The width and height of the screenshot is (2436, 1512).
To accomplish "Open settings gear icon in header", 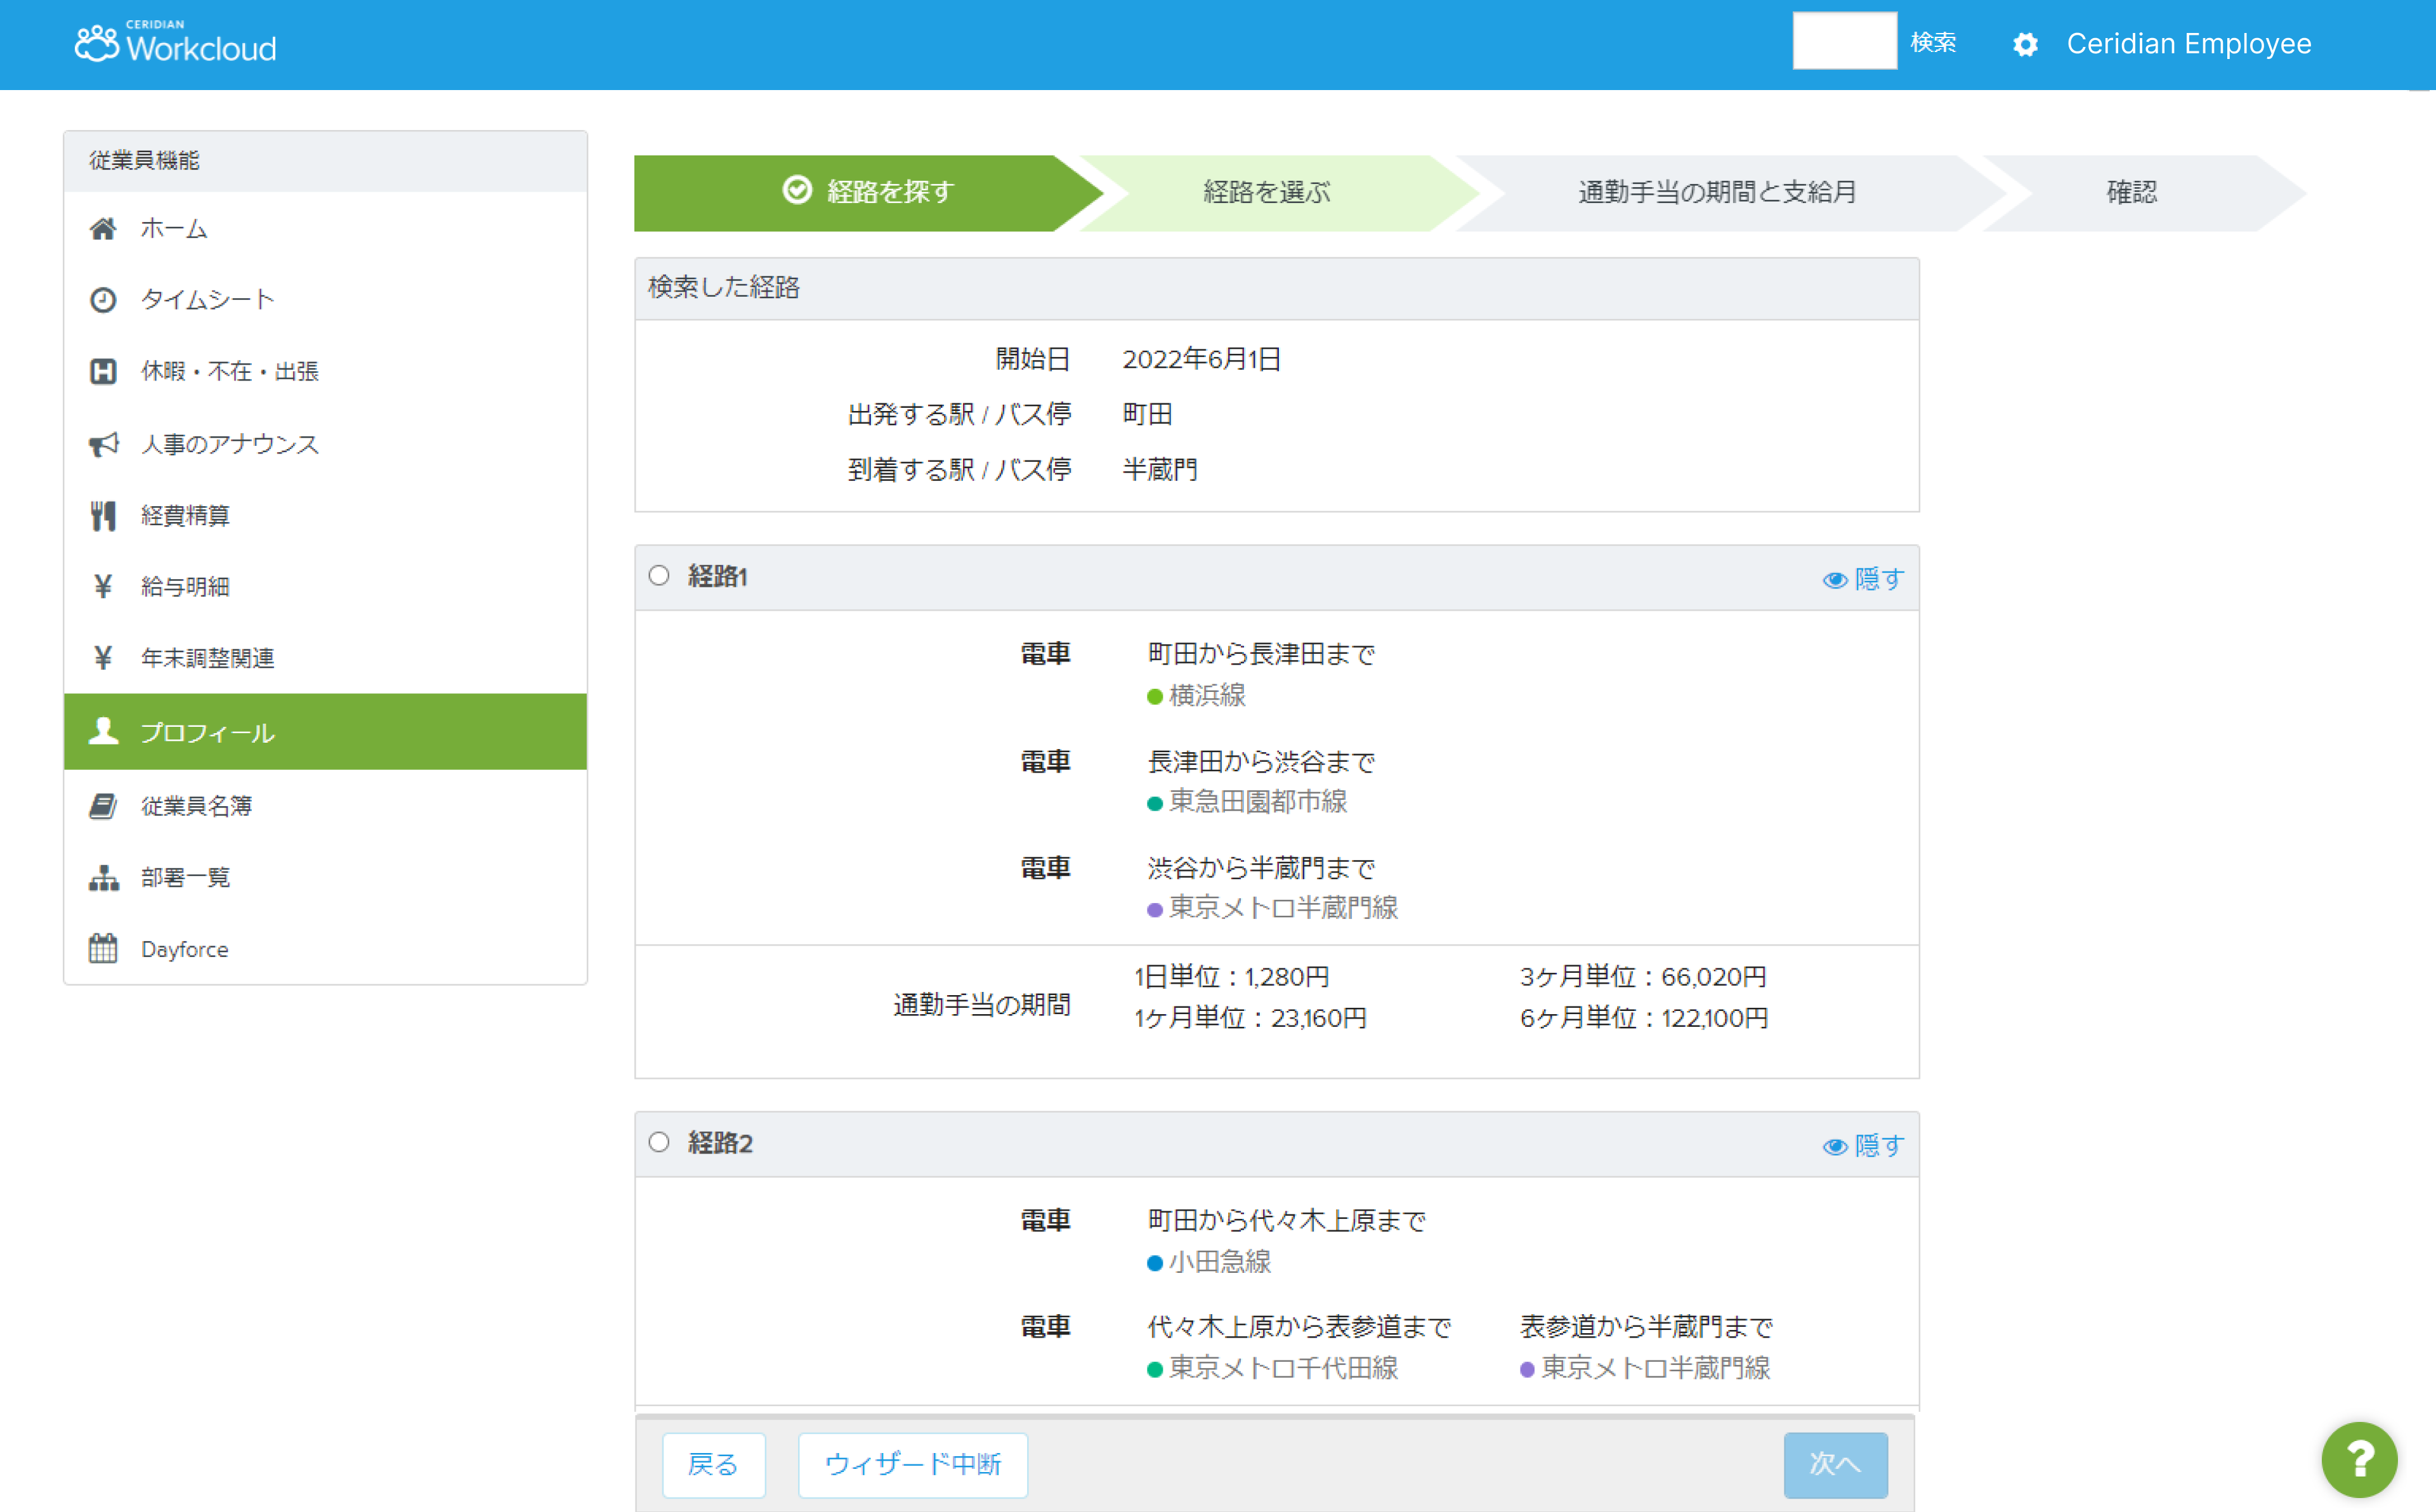I will (2025, 45).
